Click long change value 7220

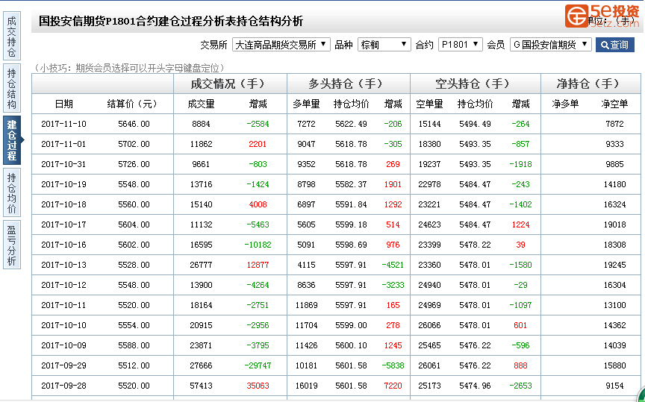click(393, 386)
